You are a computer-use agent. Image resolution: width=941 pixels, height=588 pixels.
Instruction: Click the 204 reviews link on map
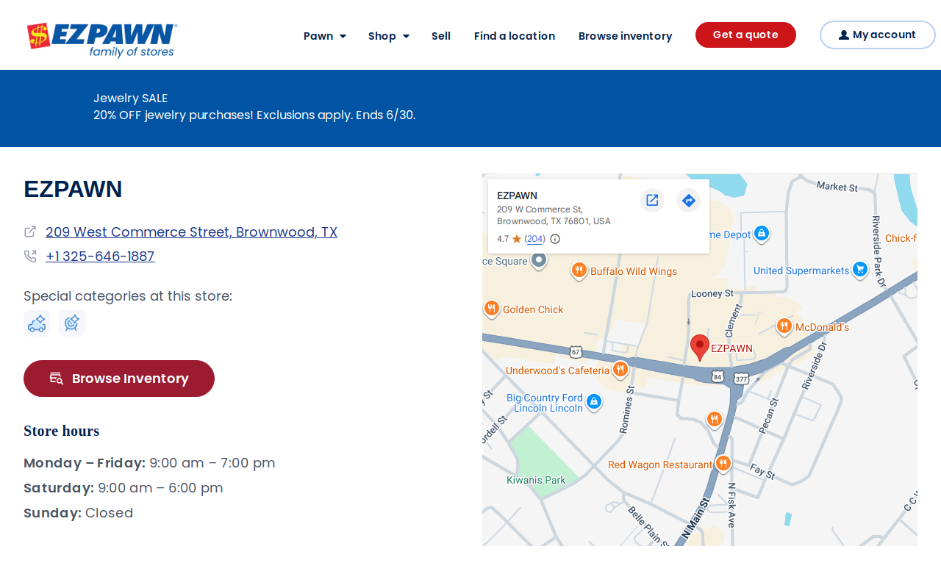click(535, 239)
